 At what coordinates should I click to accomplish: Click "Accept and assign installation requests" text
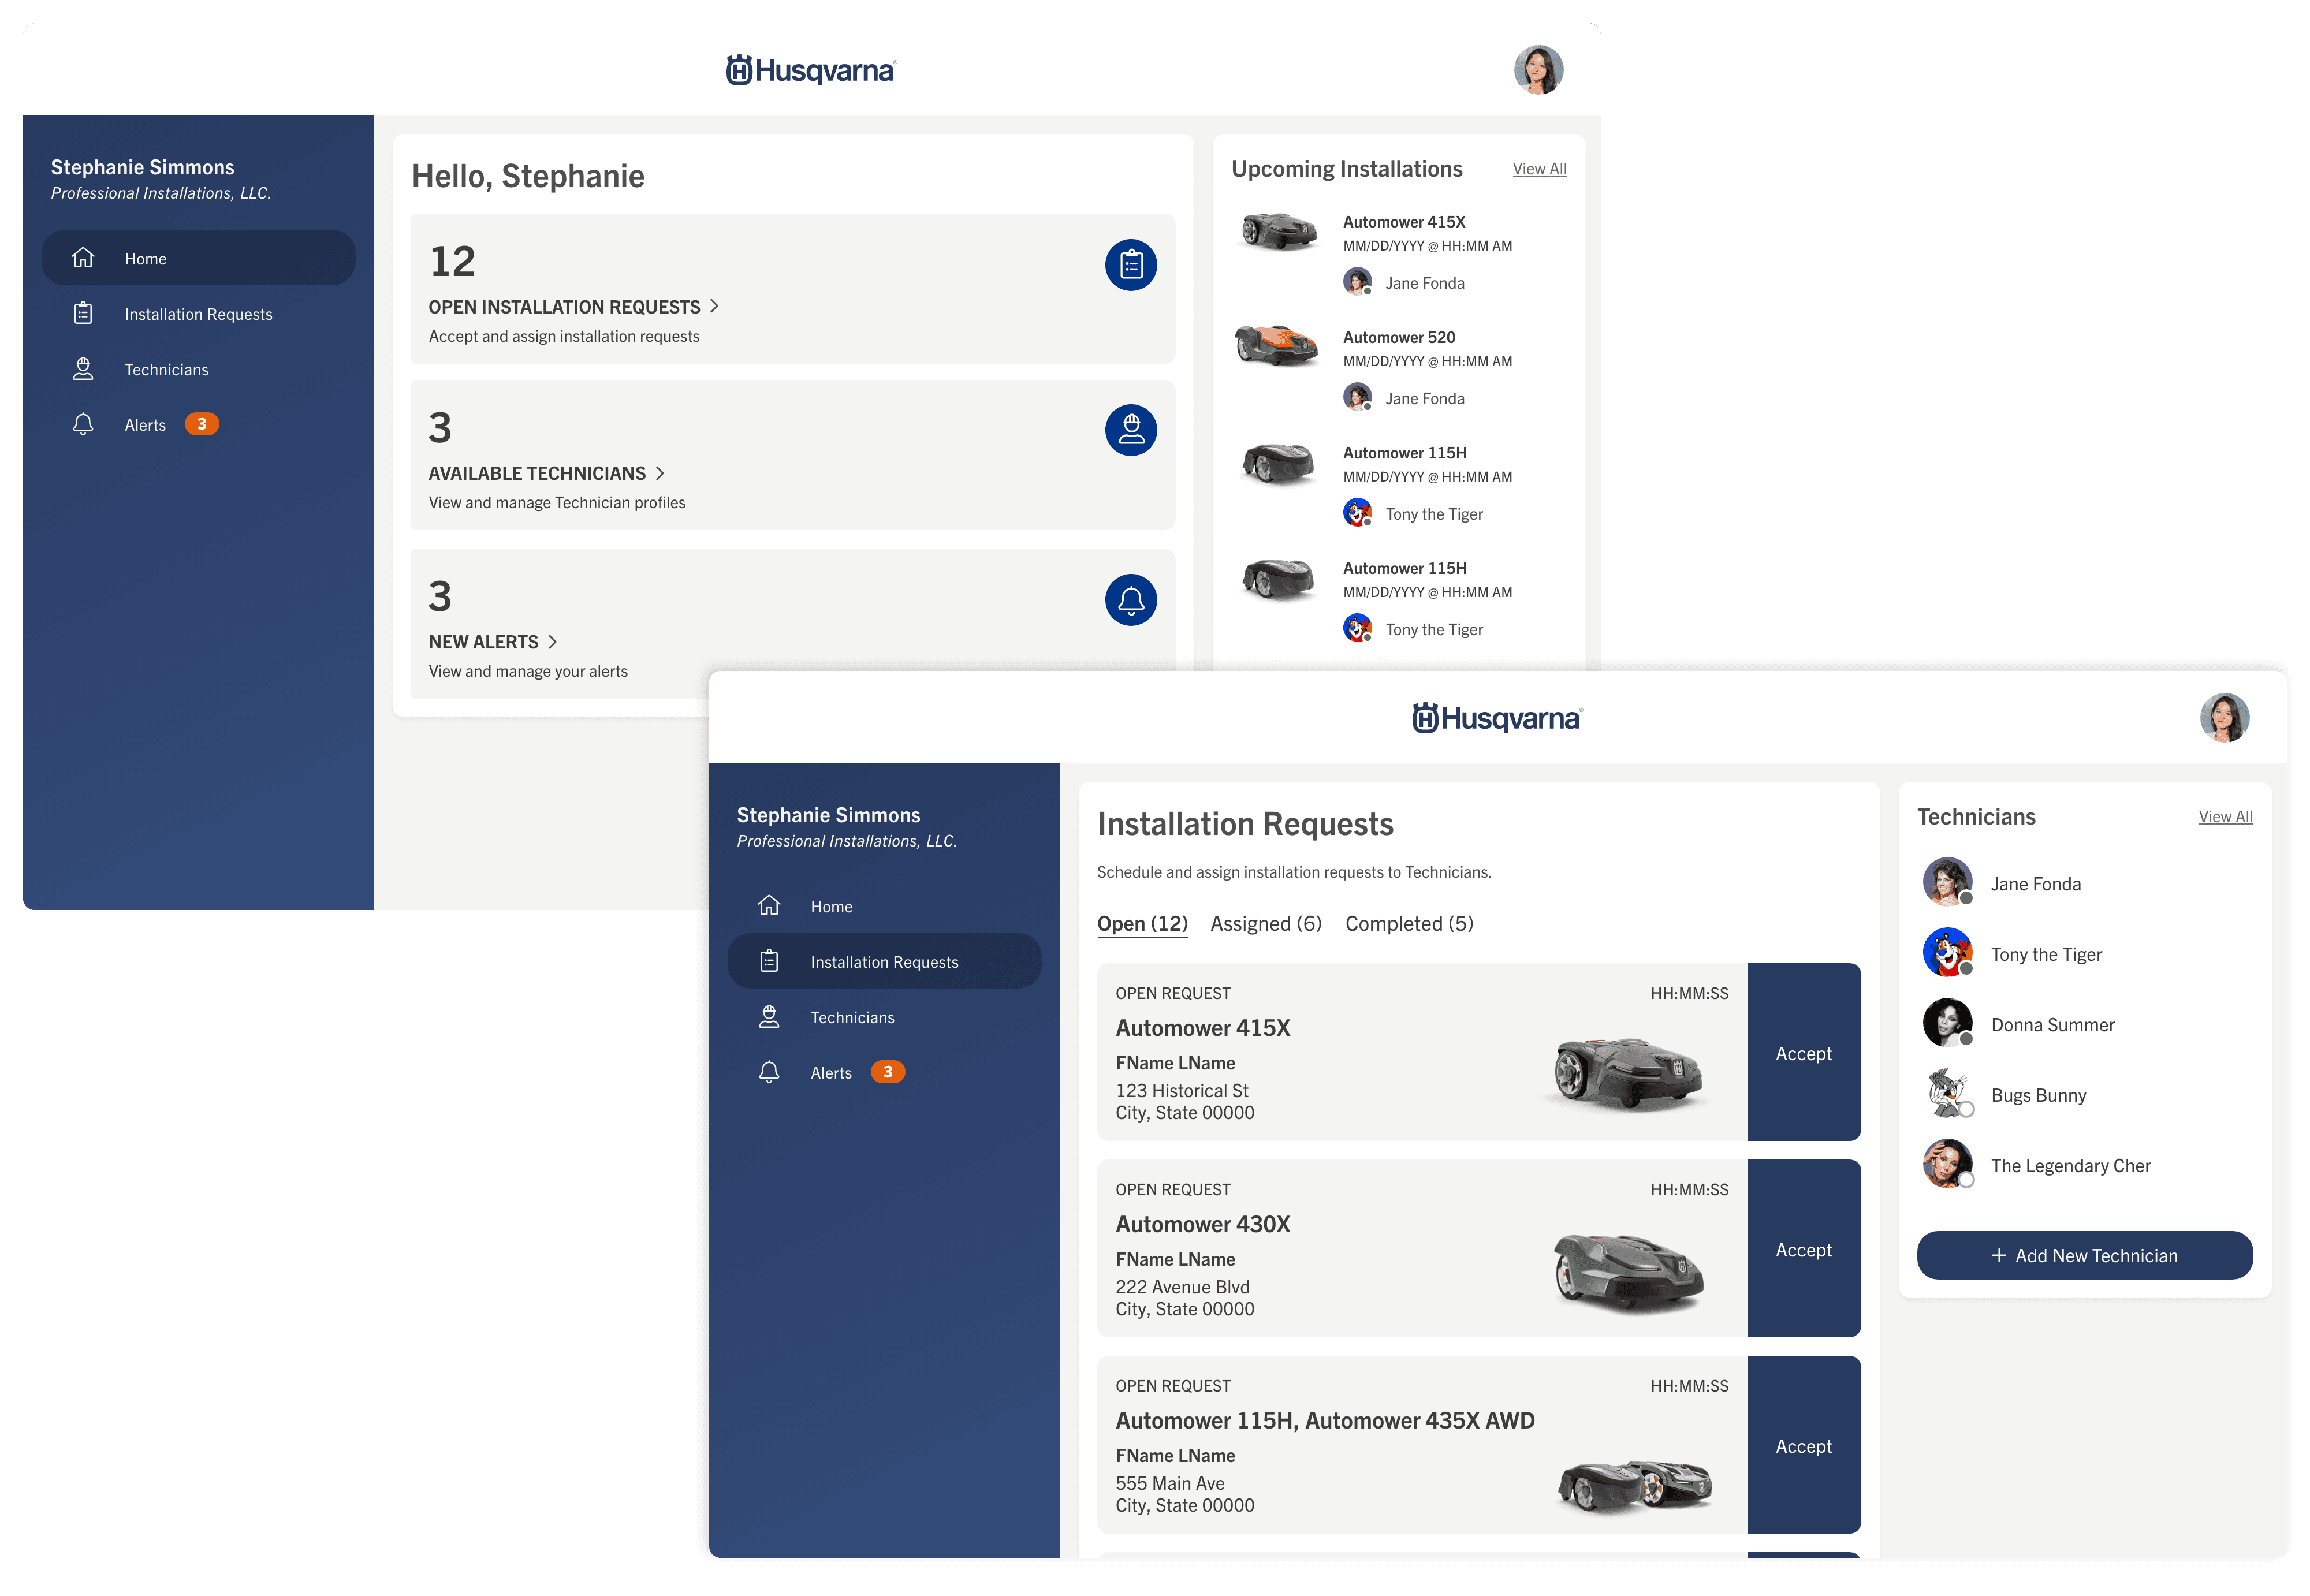coord(564,336)
